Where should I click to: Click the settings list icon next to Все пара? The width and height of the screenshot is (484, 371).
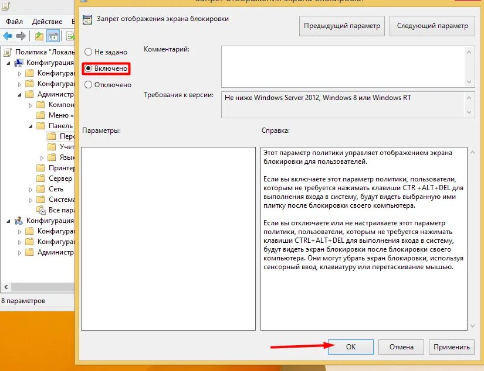click(41, 210)
